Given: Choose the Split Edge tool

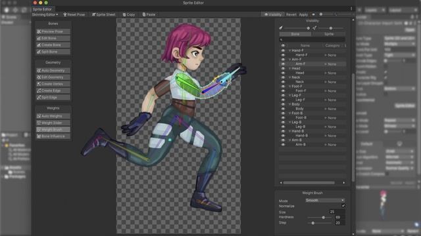Looking at the screenshot, I should click(x=53, y=98).
